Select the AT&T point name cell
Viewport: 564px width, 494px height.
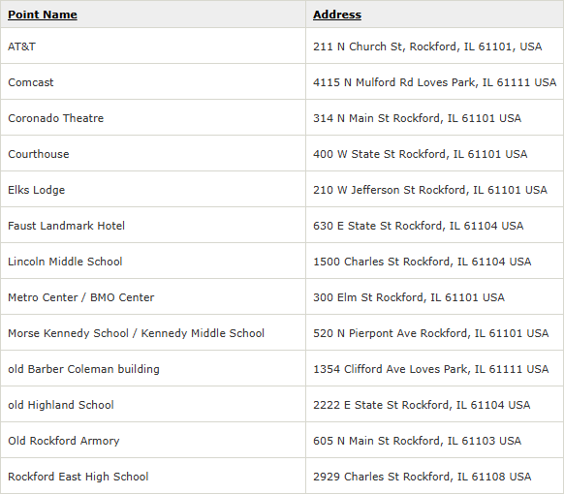pyautogui.click(x=21, y=46)
